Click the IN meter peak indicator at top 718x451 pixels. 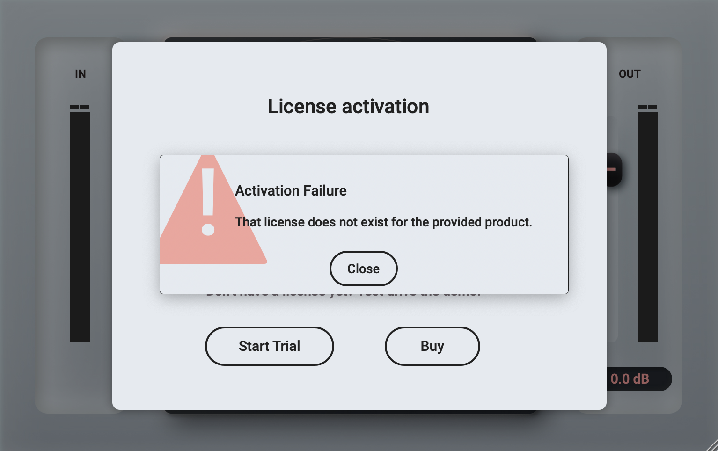tap(80, 107)
